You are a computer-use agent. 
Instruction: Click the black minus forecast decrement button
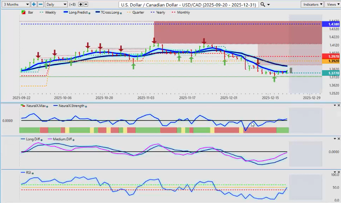(x=86, y=4)
